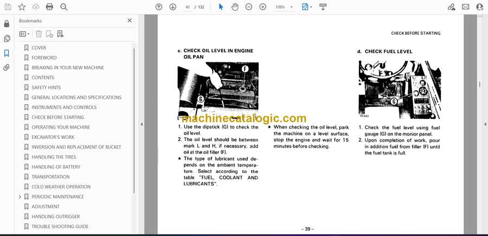
Task: Click the bookmarks list scrollbar
Action: point(134,121)
